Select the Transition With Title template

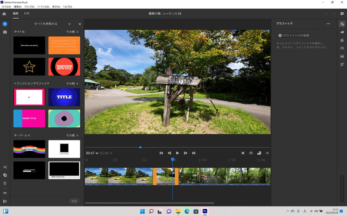point(64,67)
